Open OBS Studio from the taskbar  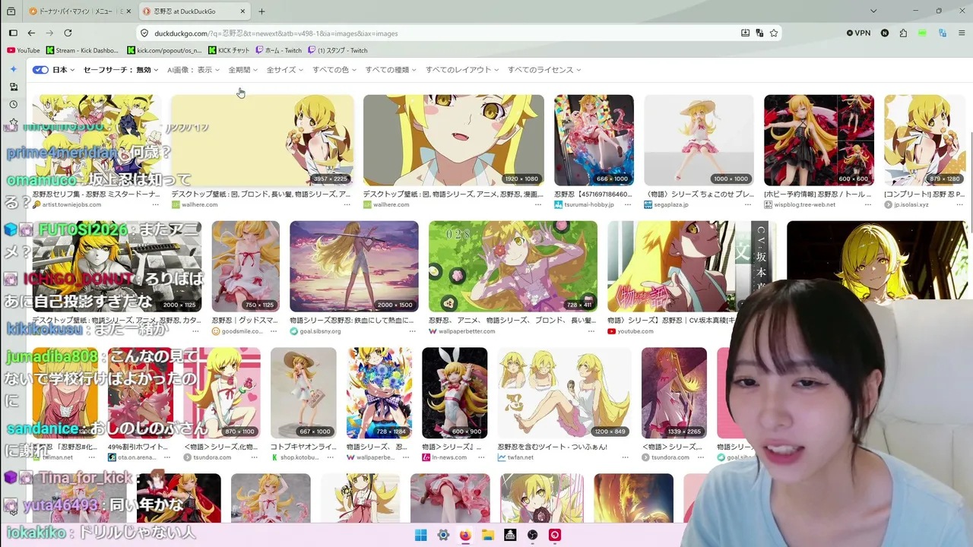[x=533, y=535]
